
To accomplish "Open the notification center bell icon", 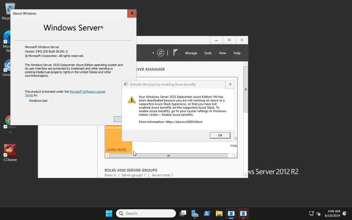I will [345, 213].
